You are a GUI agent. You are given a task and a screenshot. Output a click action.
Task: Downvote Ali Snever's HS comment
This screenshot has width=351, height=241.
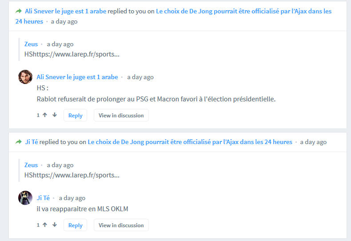click(x=55, y=115)
